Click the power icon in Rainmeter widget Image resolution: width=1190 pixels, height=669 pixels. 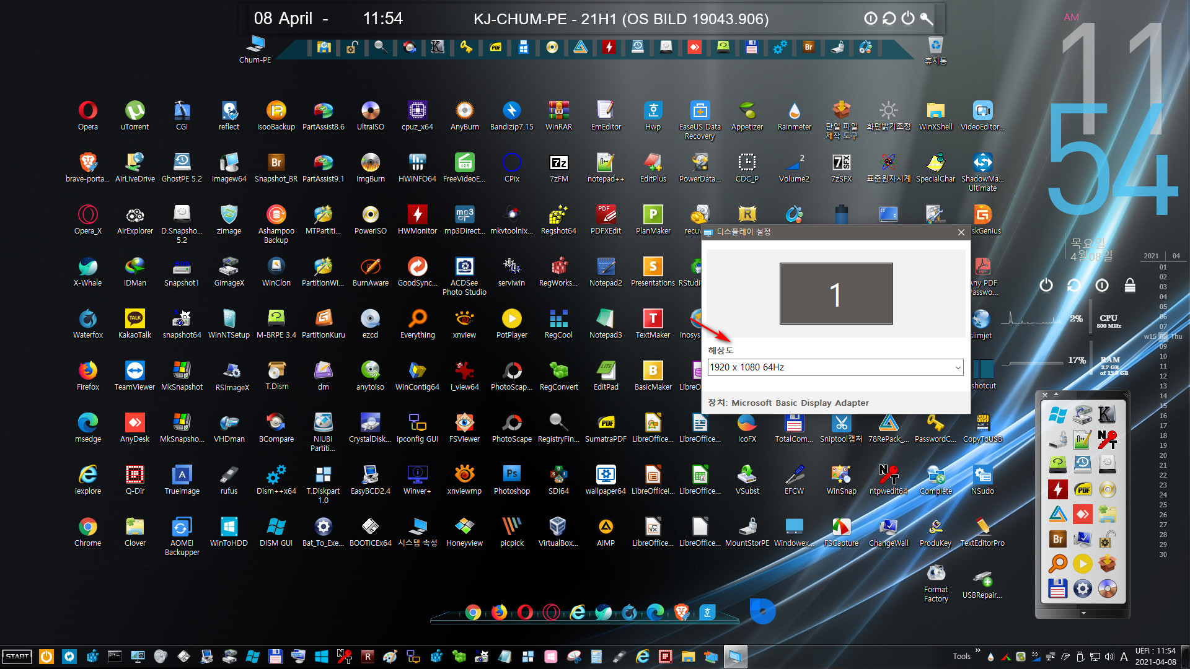(1046, 285)
